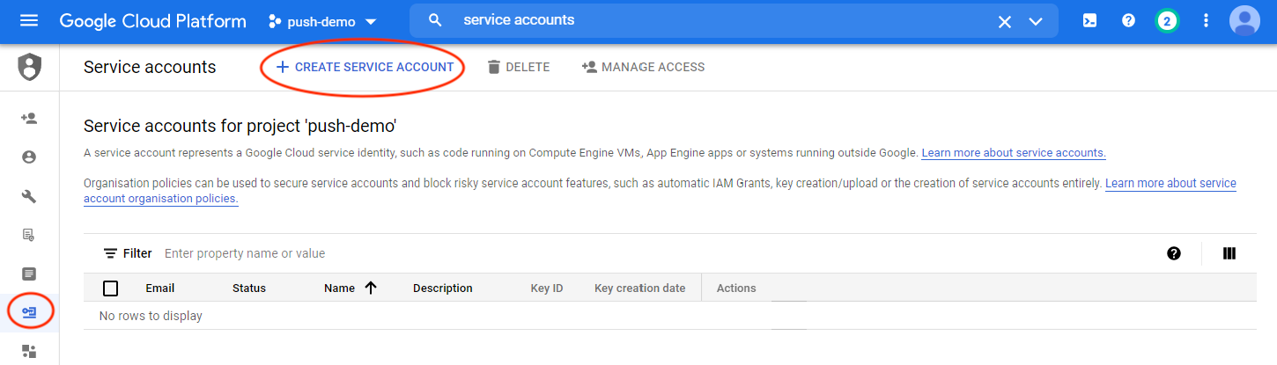
Task: Sort by the Status column header
Action: 249,288
